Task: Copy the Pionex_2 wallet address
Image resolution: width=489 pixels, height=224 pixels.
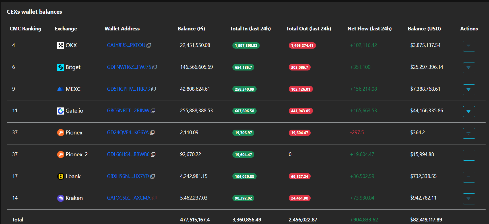Action: click(153, 154)
